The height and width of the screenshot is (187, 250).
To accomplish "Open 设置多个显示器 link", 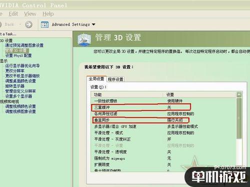I will [18, 96].
